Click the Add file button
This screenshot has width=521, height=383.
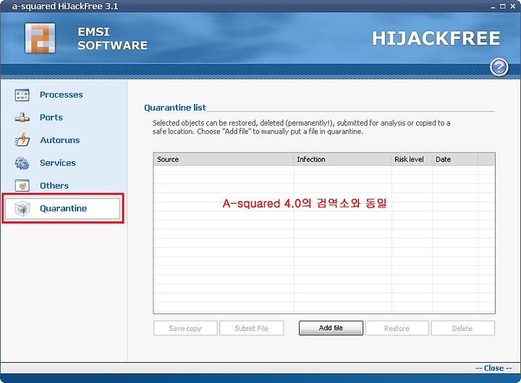pos(331,328)
